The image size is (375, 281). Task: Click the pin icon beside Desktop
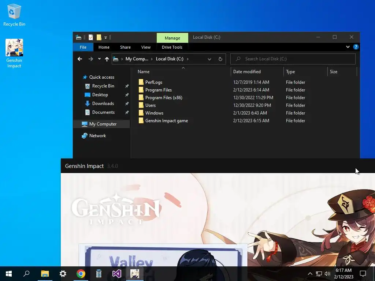pyautogui.click(x=127, y=95)
